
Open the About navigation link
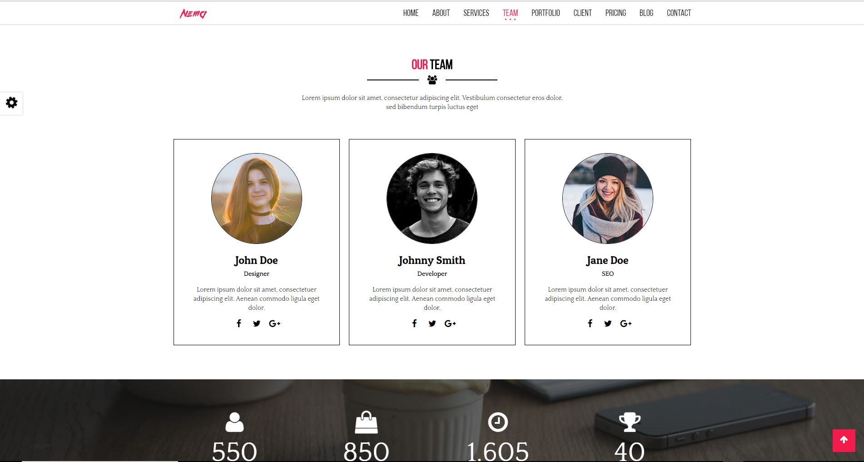click(x=441, y=13)
